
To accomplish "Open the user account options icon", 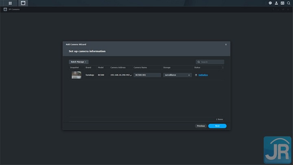I will click(276, 3).
